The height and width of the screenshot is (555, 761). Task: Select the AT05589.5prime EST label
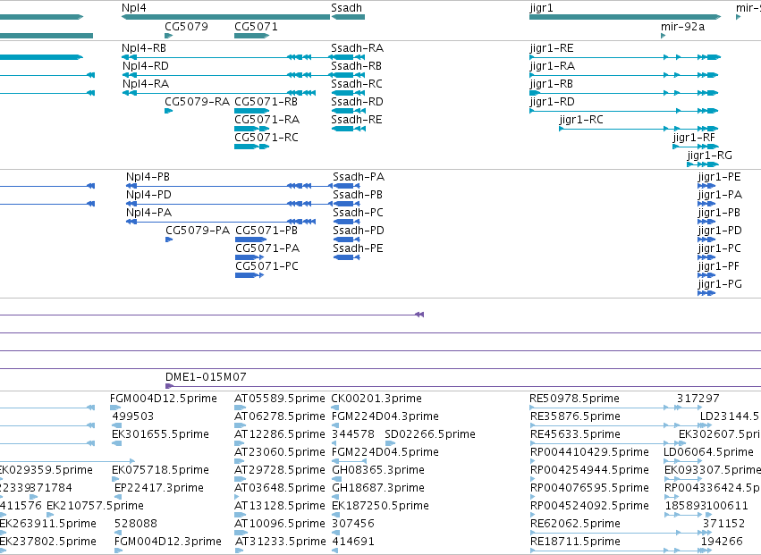[280, 399]
